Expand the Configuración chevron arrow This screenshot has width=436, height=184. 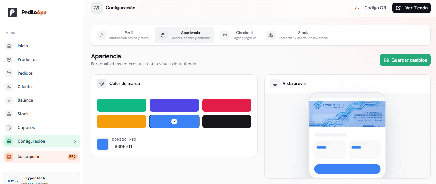[75, 141]
